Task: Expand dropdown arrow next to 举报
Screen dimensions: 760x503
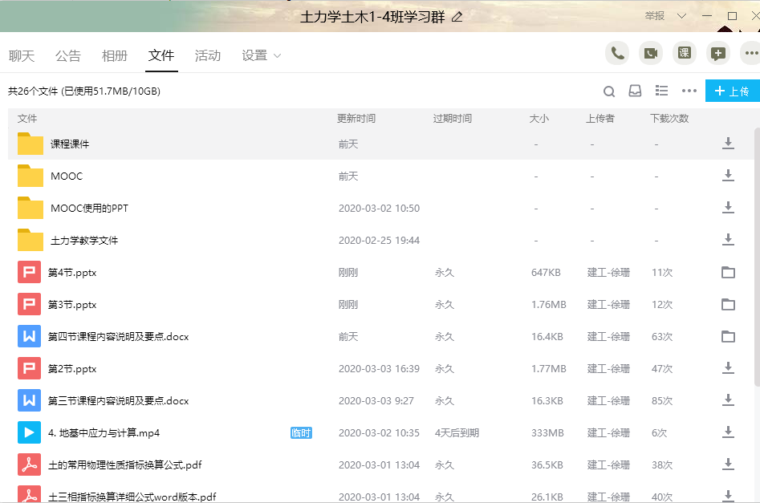Action: click(681, 16)
